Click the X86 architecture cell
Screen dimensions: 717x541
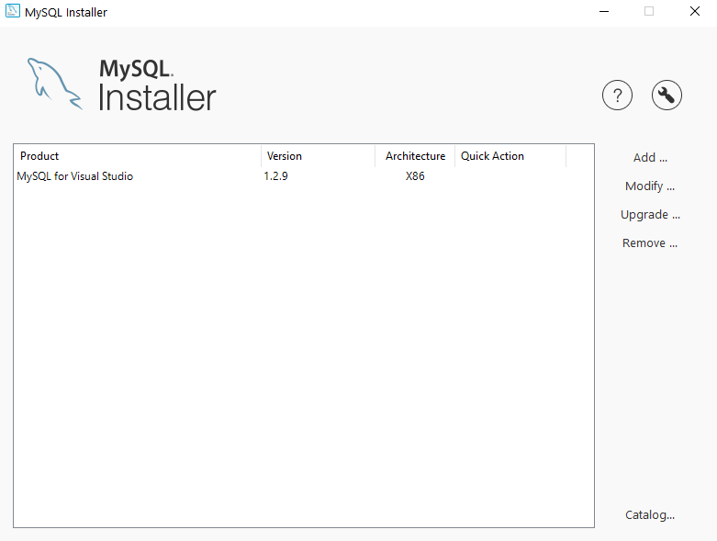[415, 176]
